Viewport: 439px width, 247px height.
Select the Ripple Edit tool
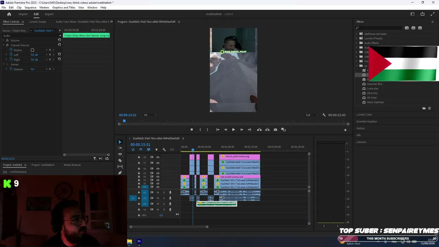click(120, 154)
